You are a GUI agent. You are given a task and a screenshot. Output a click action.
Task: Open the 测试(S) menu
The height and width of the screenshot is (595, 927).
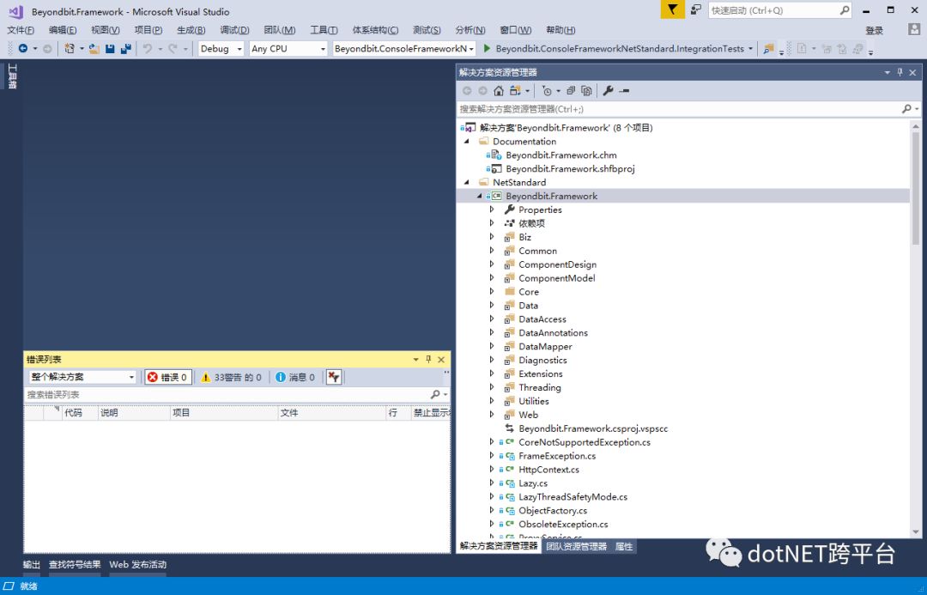tap(427, 30)
